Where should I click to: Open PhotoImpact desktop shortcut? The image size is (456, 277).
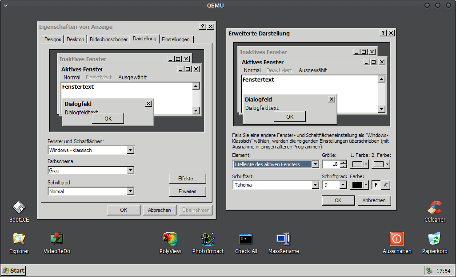point(208,243)
